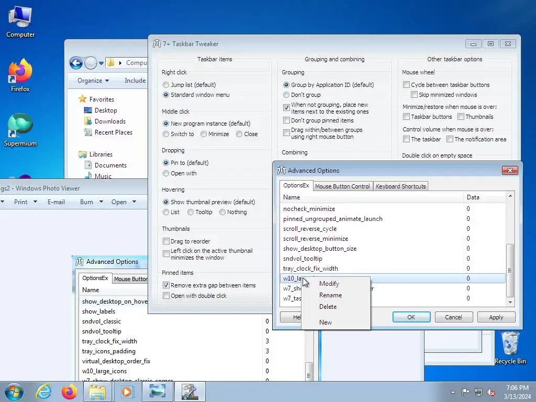Choose Rename from context menu
Image resolution: width=536 pixels, height=402 pixels.
pyautogui.click(x=330, y=295)
